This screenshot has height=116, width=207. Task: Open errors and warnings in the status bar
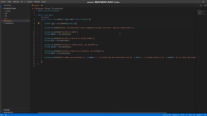pos(2,115)
